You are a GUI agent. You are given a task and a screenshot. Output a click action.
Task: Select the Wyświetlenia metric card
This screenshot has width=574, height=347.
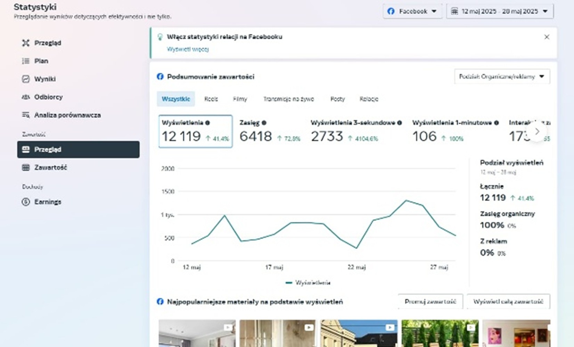pyautogui.click(x=195, y=132)
